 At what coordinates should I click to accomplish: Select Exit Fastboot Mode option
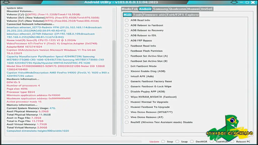click(126, 66)
